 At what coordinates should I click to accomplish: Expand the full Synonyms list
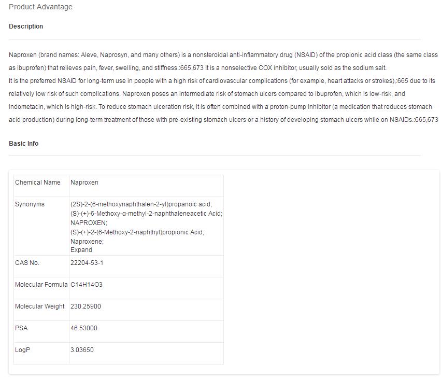pyautogui.click(x=81, y=250)
